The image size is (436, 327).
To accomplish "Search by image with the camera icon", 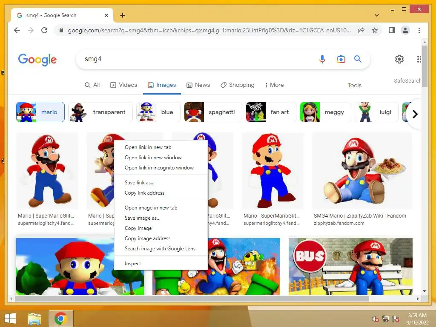I will [341, 59].
